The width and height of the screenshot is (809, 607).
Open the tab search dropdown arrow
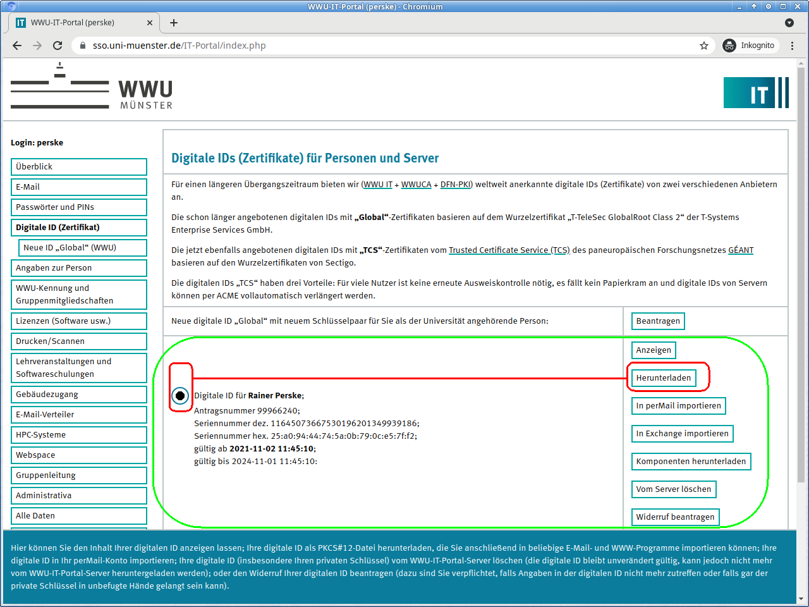pyautogui.click(x=789, y=23)
